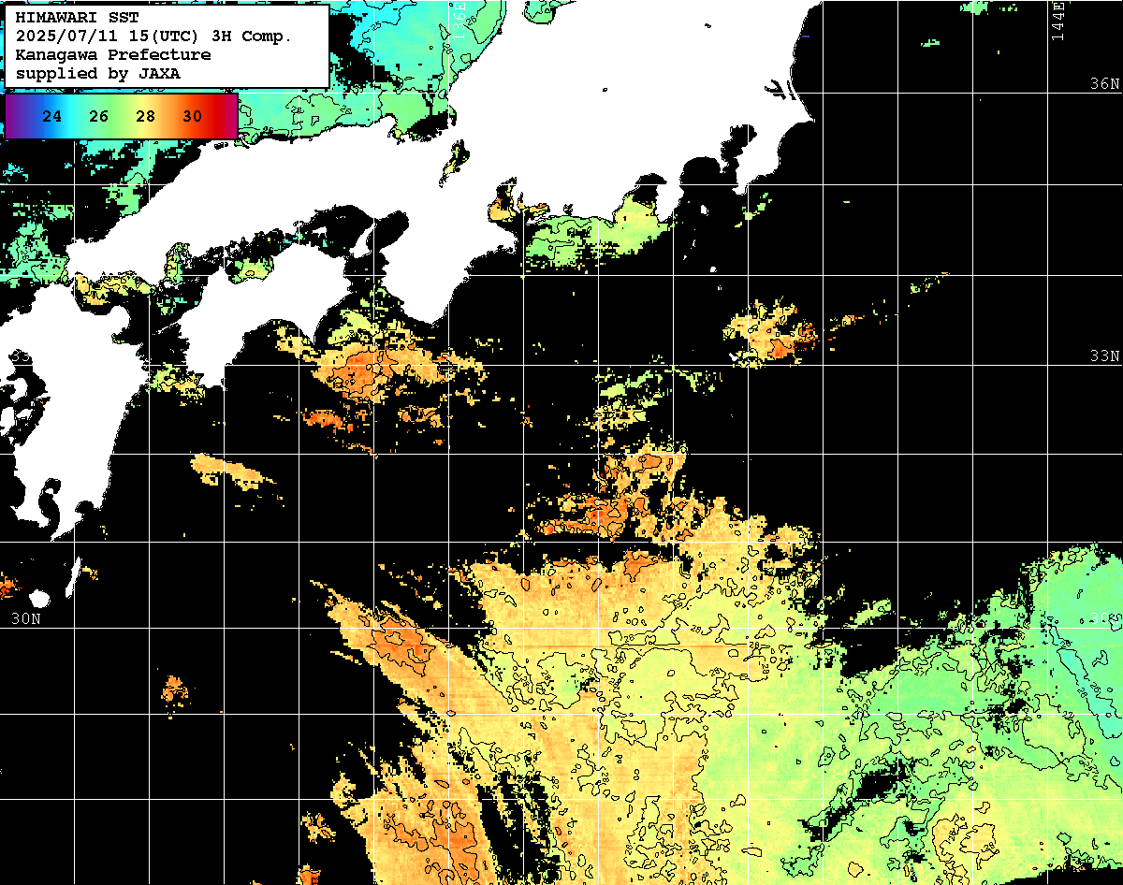Click the HIMAWARI SST title text
1123x885 pixels.
coord(78,19)
